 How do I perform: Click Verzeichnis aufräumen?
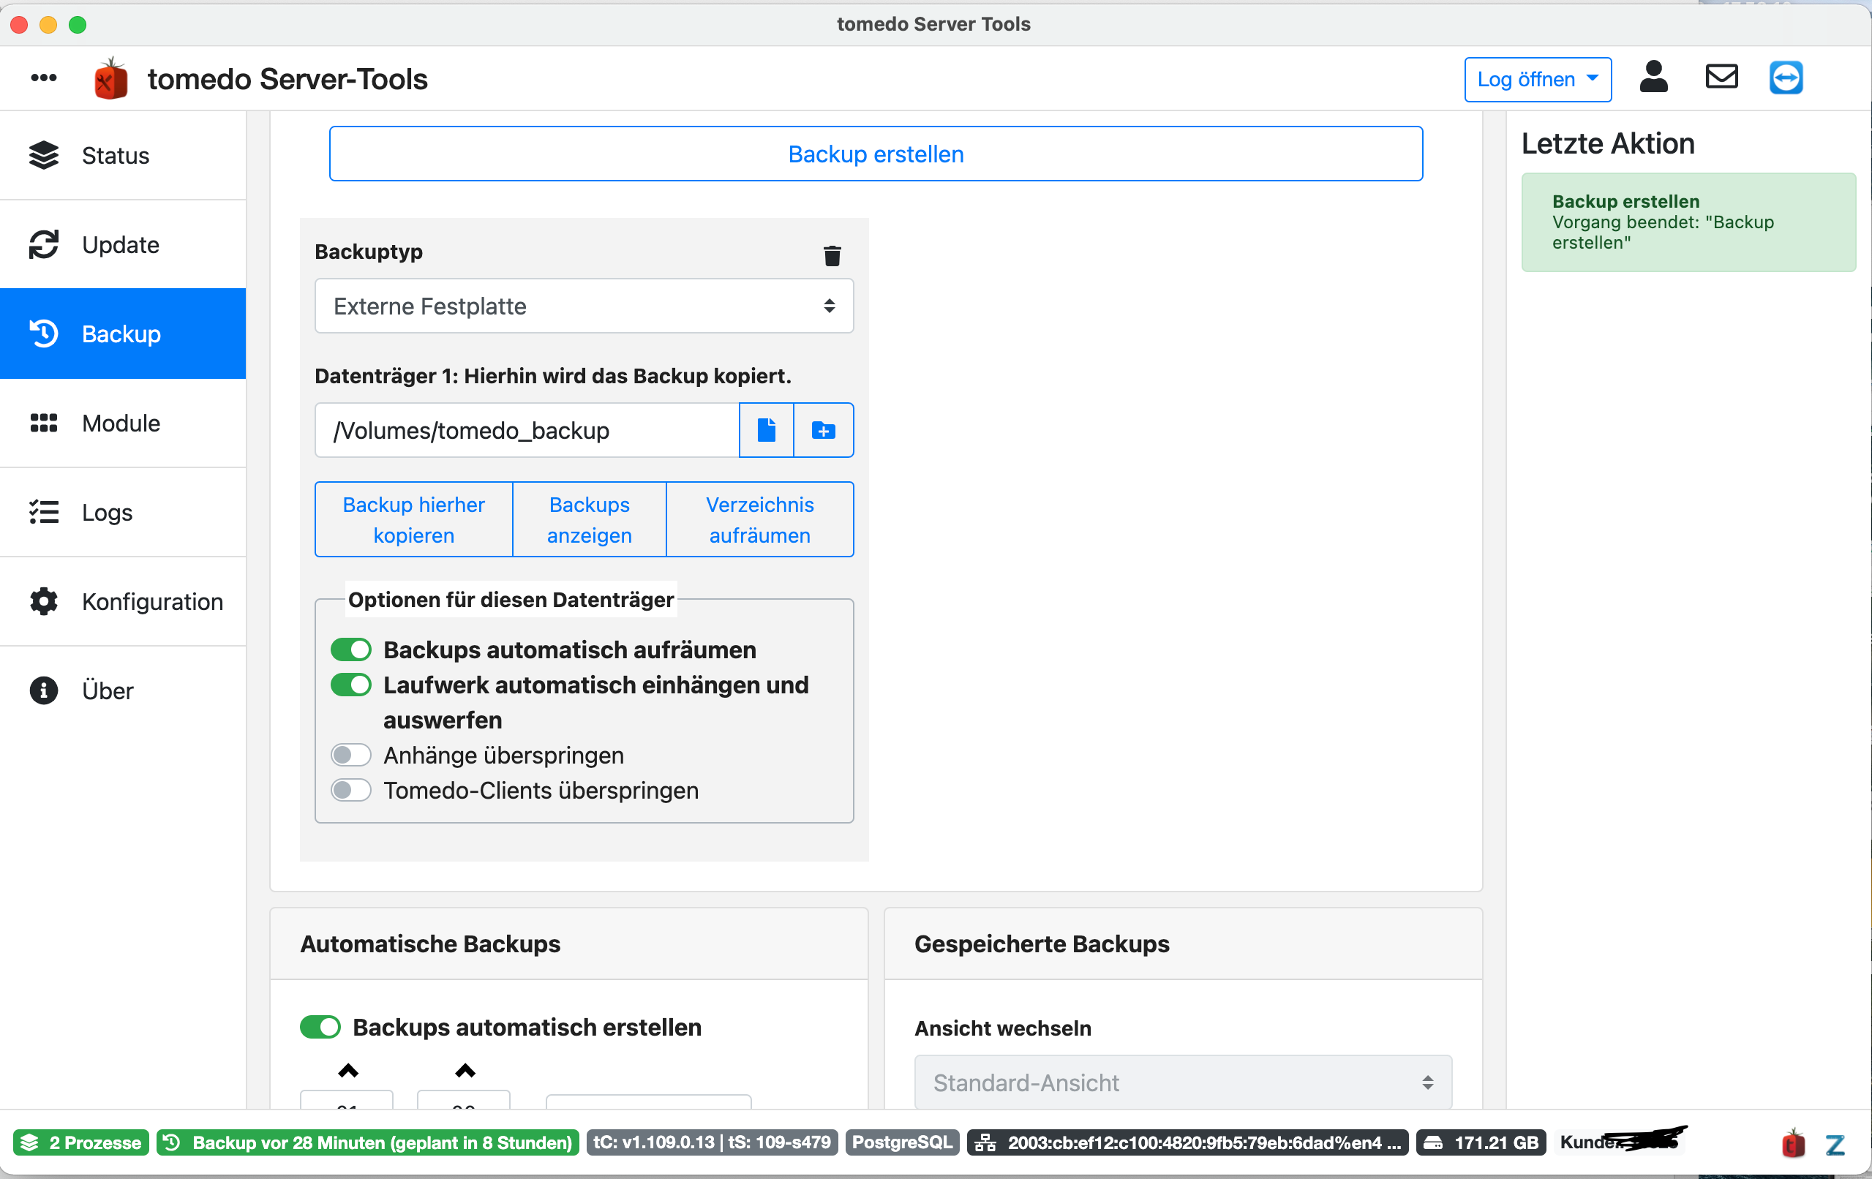[x=759, y=520]
